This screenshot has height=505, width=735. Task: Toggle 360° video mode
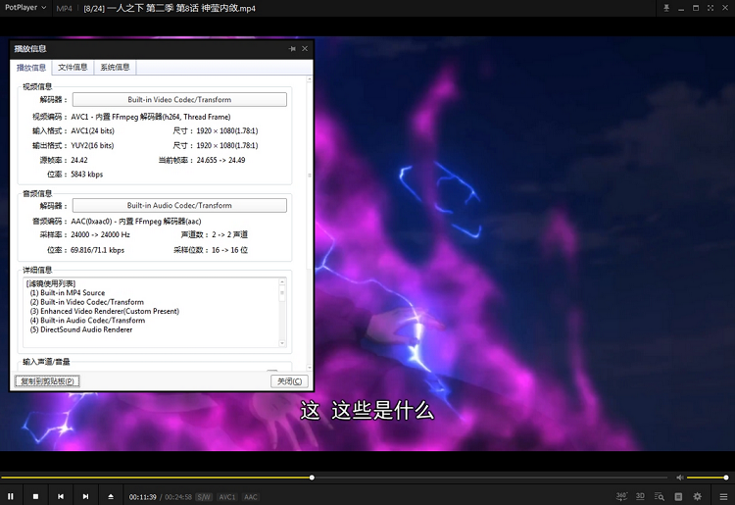click(x=621, y=496)
